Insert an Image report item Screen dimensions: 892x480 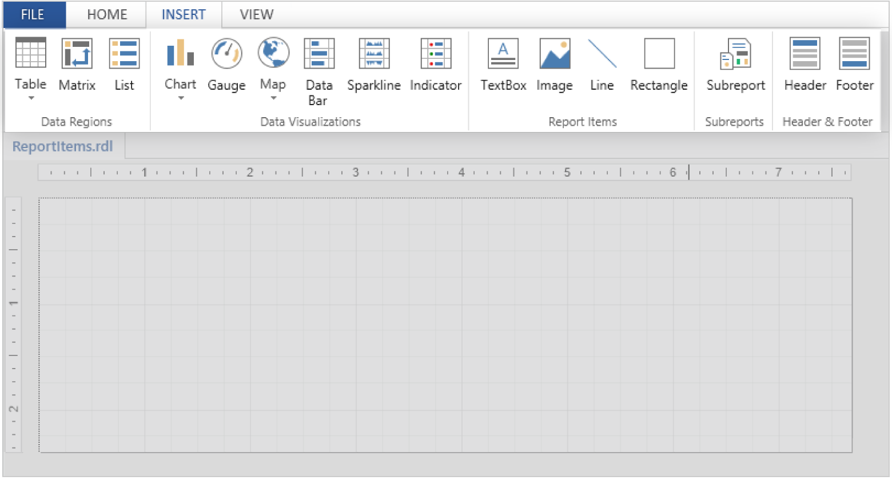tap(555, 64)
